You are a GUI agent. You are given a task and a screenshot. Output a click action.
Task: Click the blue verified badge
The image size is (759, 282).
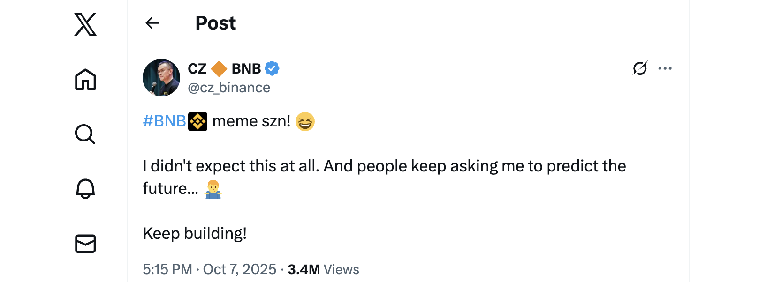[x=272, y=68]
